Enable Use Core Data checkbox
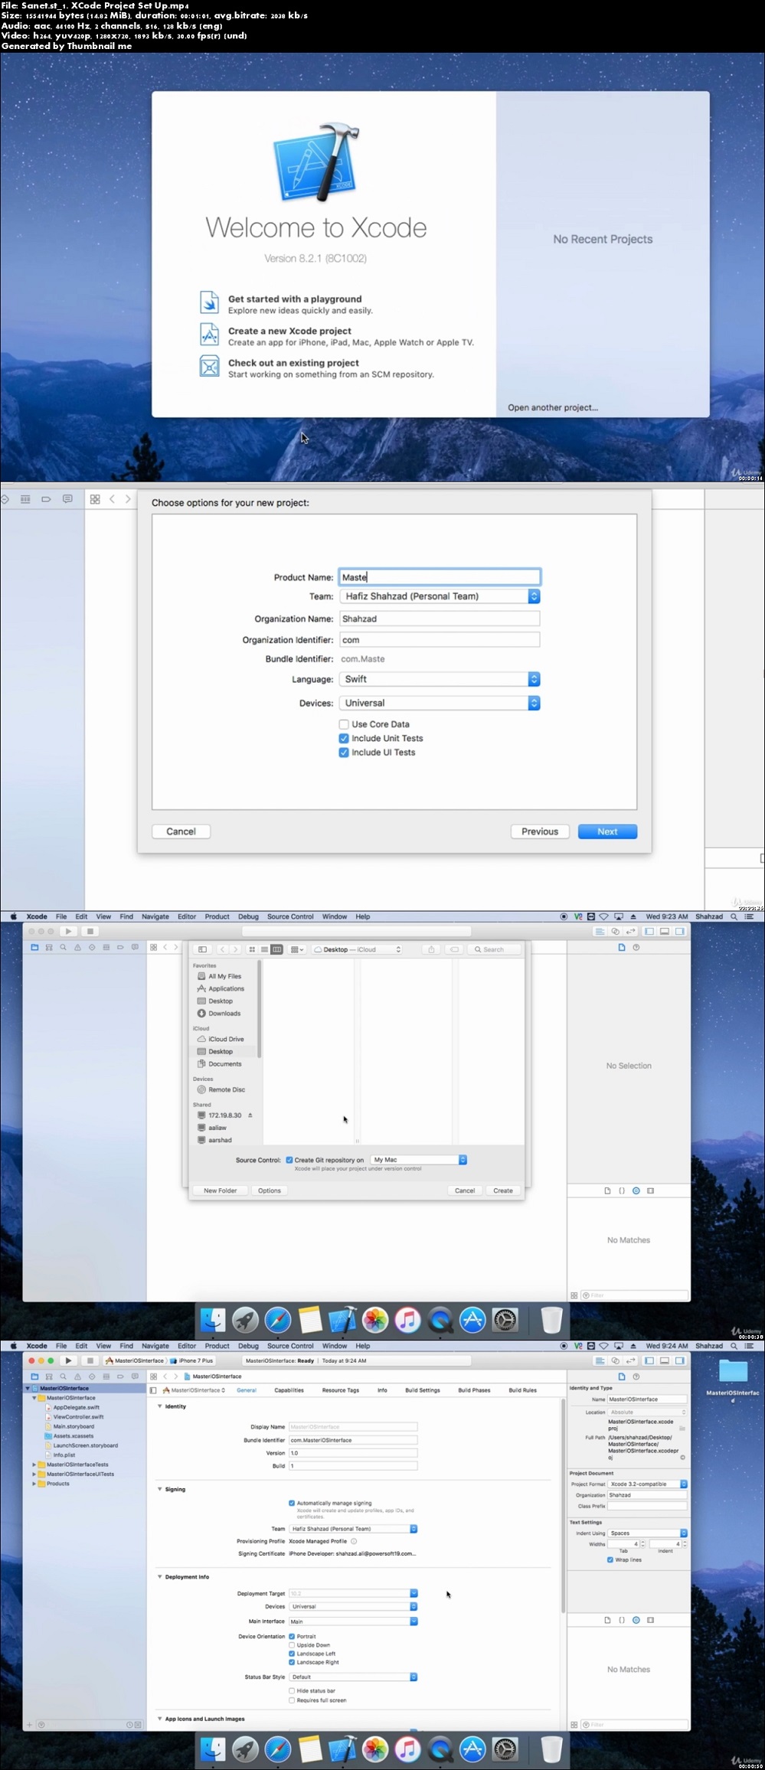 344,724
